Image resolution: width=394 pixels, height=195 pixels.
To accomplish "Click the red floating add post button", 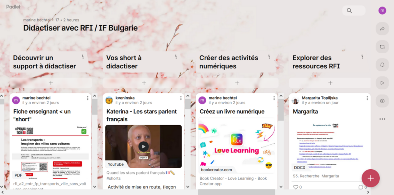I will click(x=371, y=178).
